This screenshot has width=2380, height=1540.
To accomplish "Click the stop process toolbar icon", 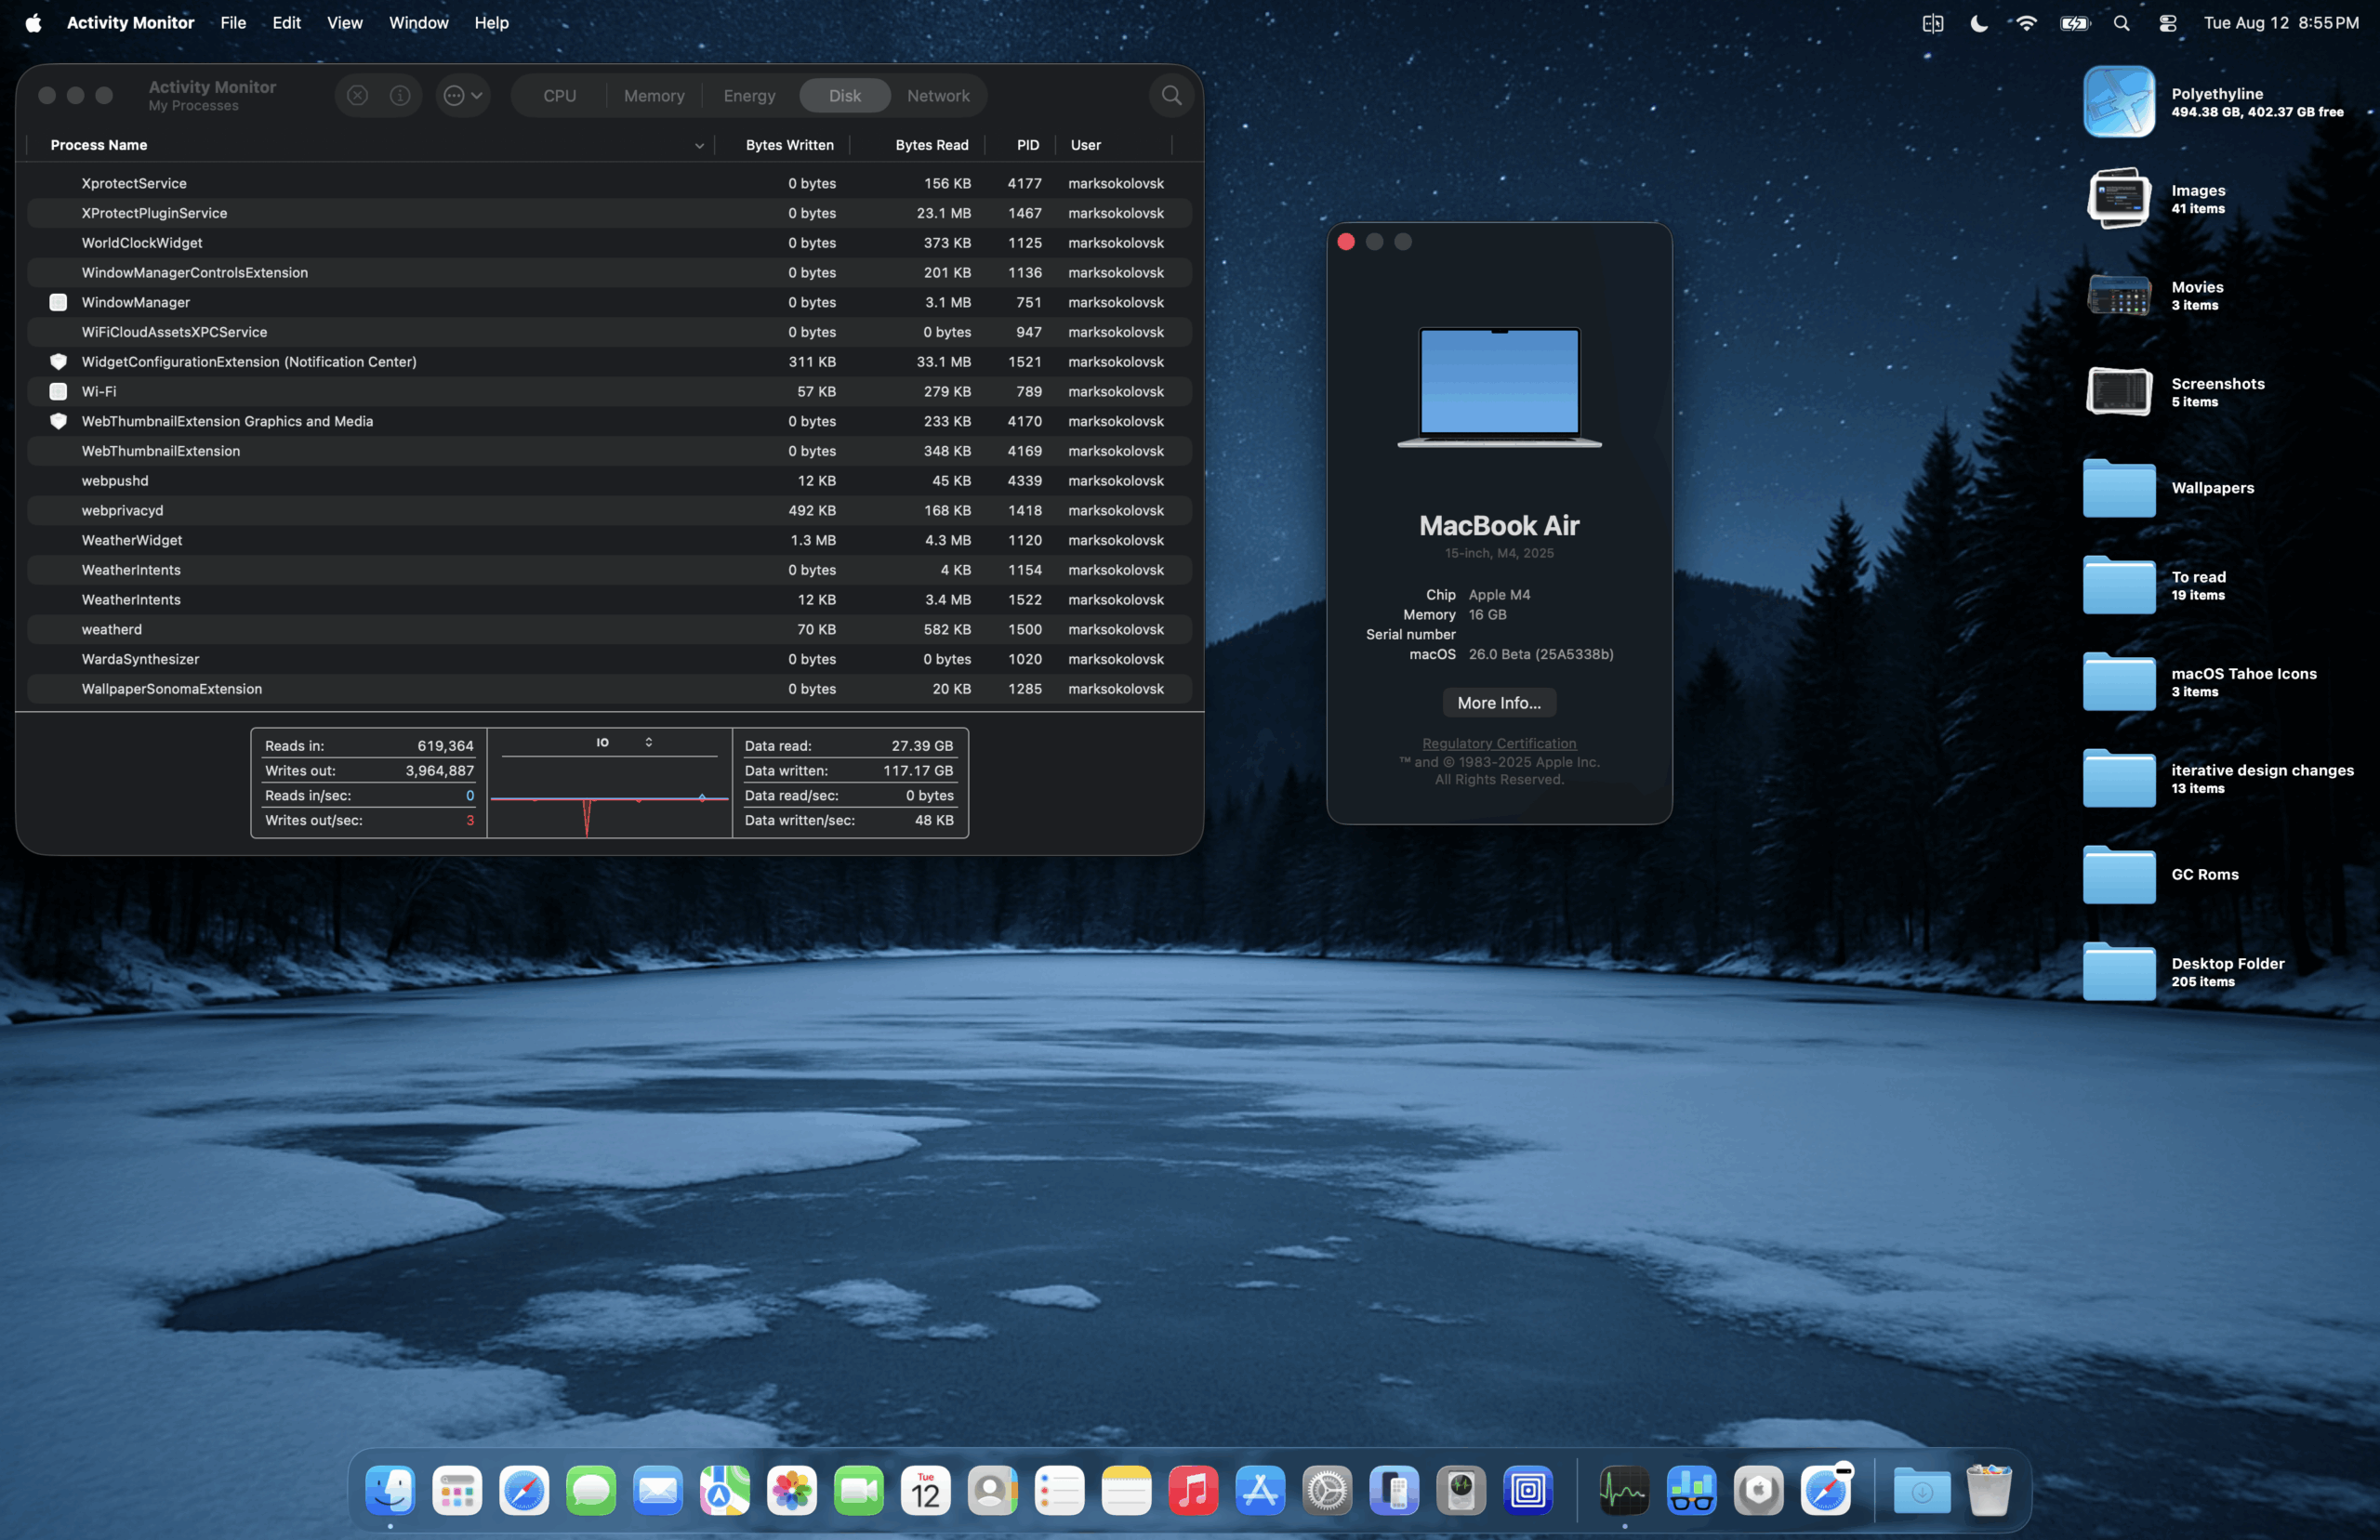I will click(357, 96).
